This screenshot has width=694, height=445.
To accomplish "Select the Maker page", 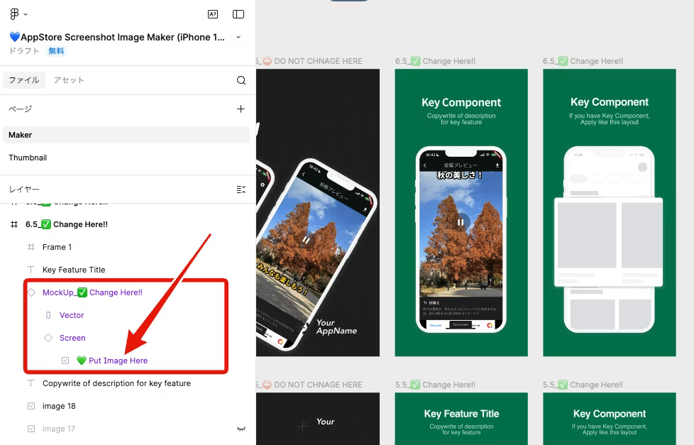I will pyautogui.click(x=21, y=135).
